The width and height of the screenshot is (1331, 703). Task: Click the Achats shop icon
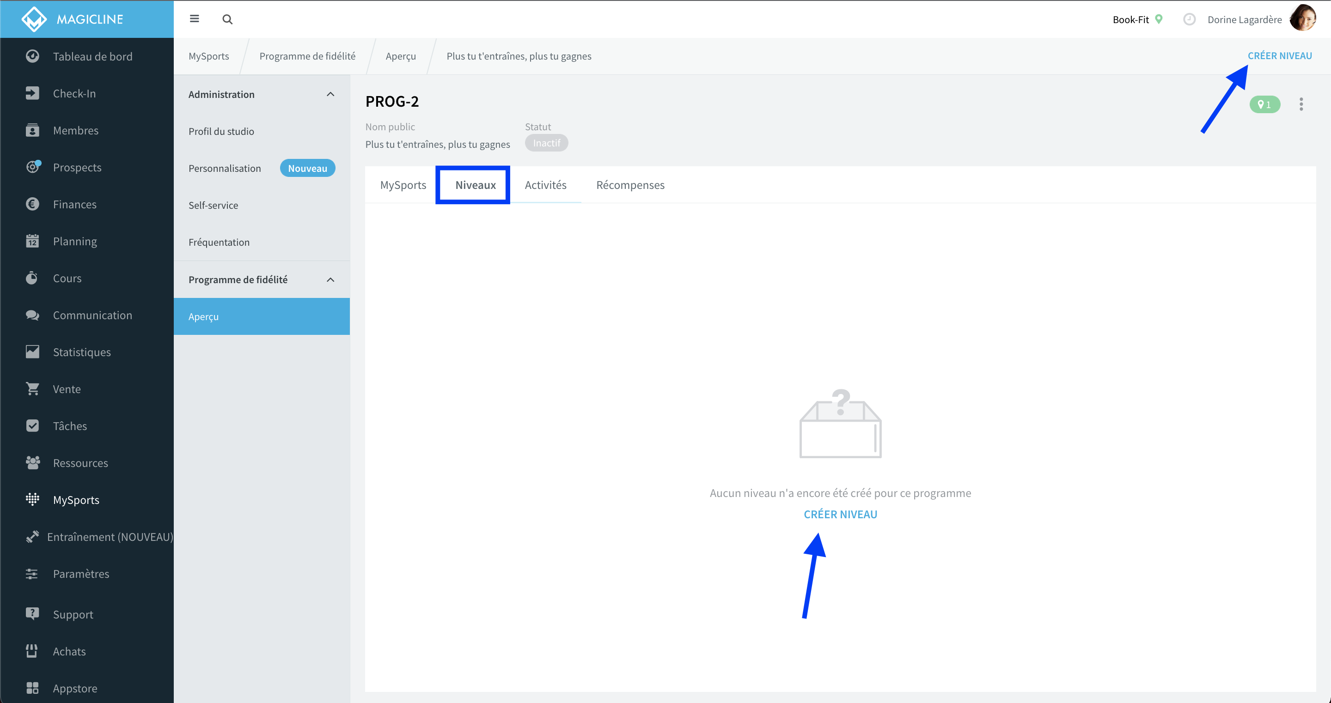pyautogui.click(x=32, y=651)
